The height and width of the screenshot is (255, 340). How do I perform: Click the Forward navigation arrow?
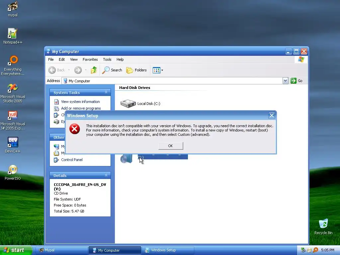point(78,70)
